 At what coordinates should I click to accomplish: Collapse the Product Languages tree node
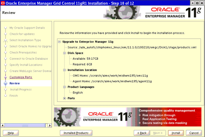65,87
